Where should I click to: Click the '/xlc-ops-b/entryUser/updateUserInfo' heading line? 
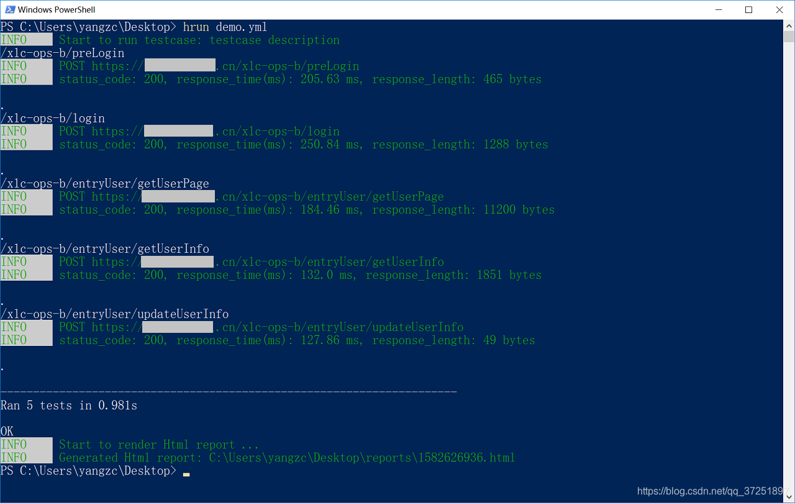pos(115,314)
